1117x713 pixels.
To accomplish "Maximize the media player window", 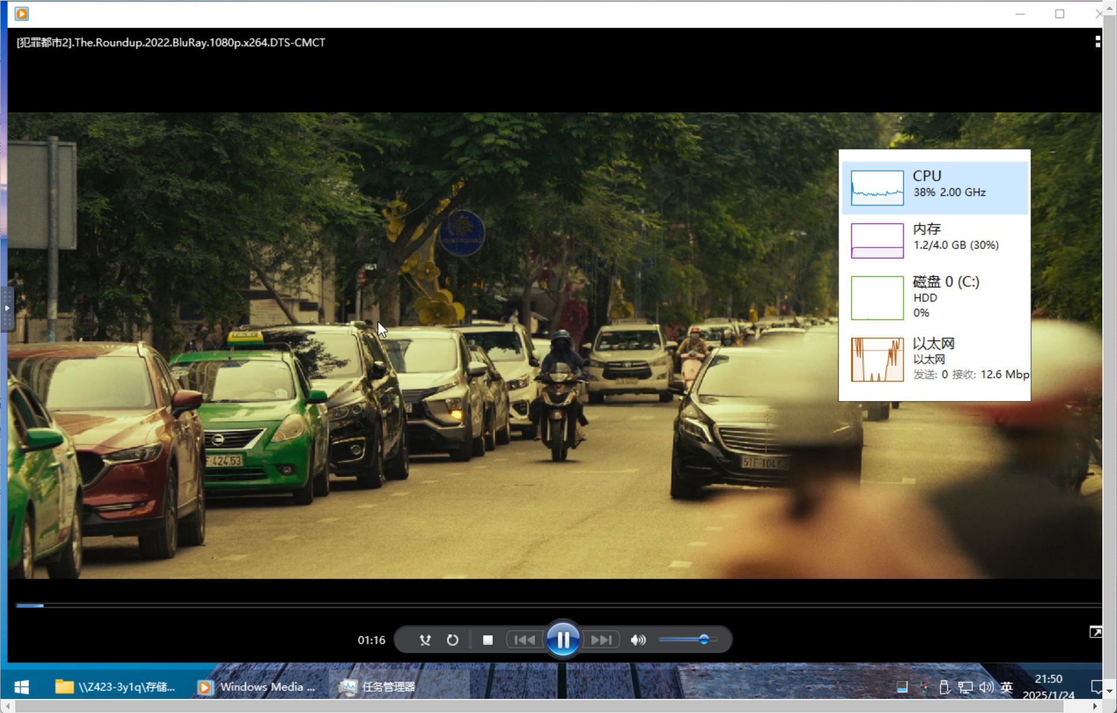I will (1059, 13).
